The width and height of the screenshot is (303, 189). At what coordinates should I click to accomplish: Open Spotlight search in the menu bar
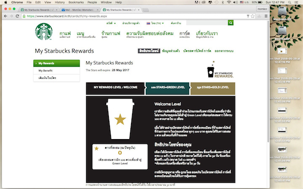click(x=289, y=2)
